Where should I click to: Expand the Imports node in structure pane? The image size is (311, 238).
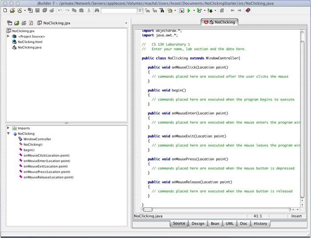(8, 128)
